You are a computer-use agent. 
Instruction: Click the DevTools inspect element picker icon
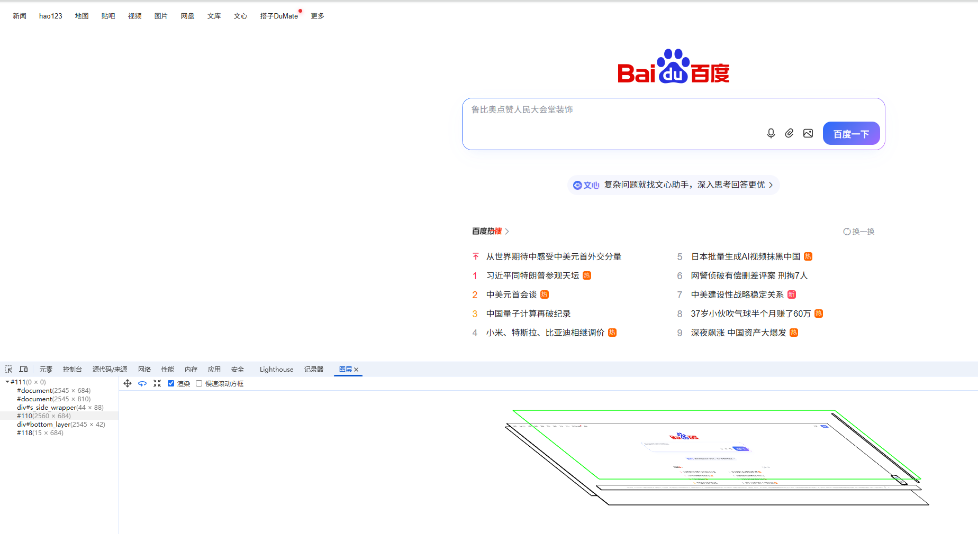click(x=8, y=369)
